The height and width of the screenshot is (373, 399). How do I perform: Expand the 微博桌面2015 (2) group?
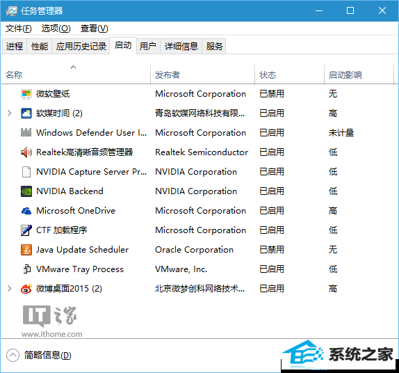[x=10, y=288]
